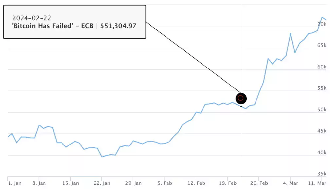335x193 pixels.
Task: Click the 22. Jan axis label
Action: click(102, 183)
